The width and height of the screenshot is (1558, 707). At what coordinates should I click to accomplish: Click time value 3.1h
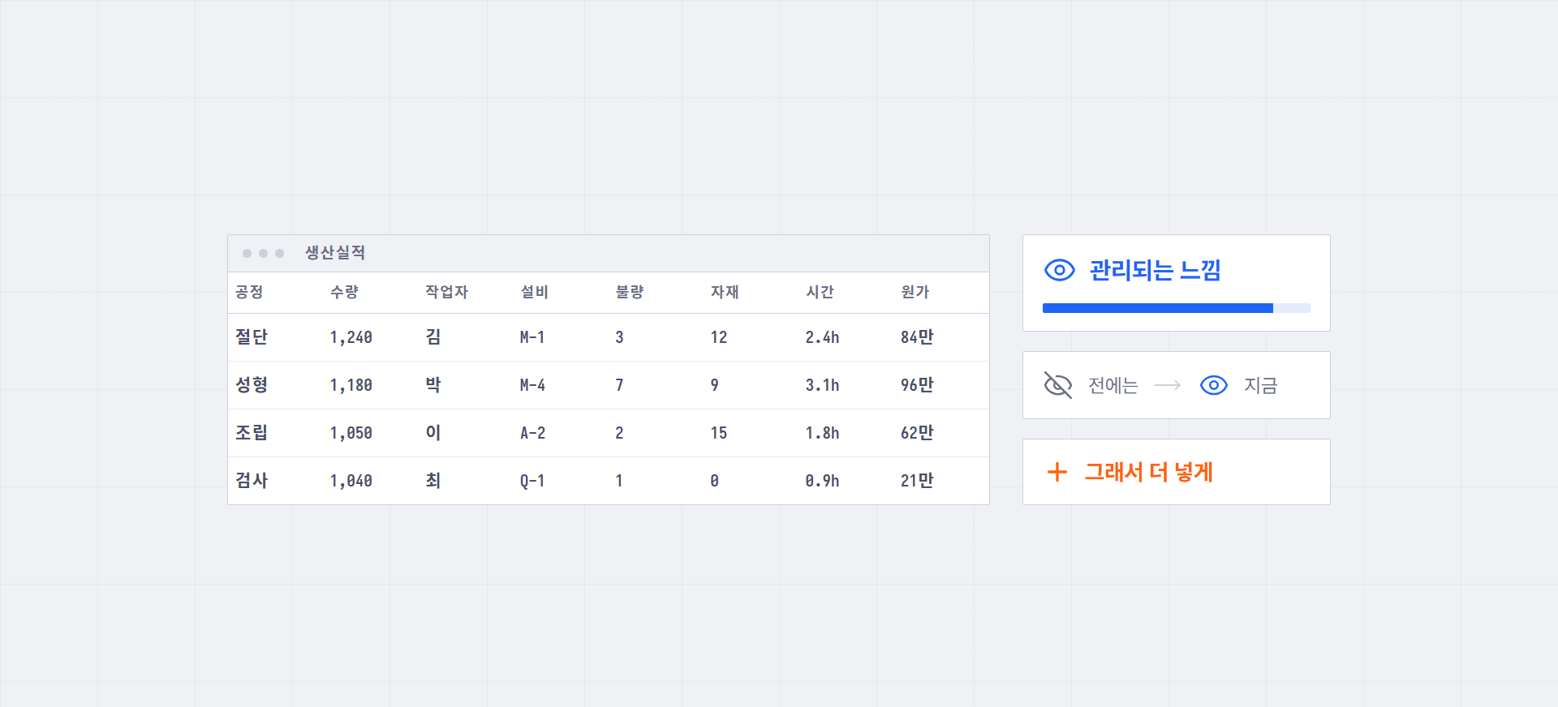(x=822, y=385)
